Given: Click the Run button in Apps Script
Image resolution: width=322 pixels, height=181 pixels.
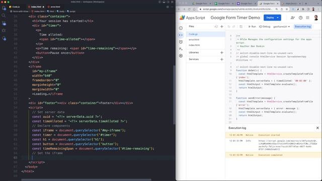Looking at the screenshot, I should pyautogui.click(x=252, y=27).
